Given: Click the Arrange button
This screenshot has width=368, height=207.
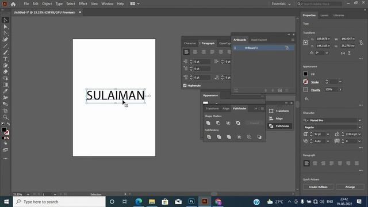Looking at the screenshot, I should point(350,187).
